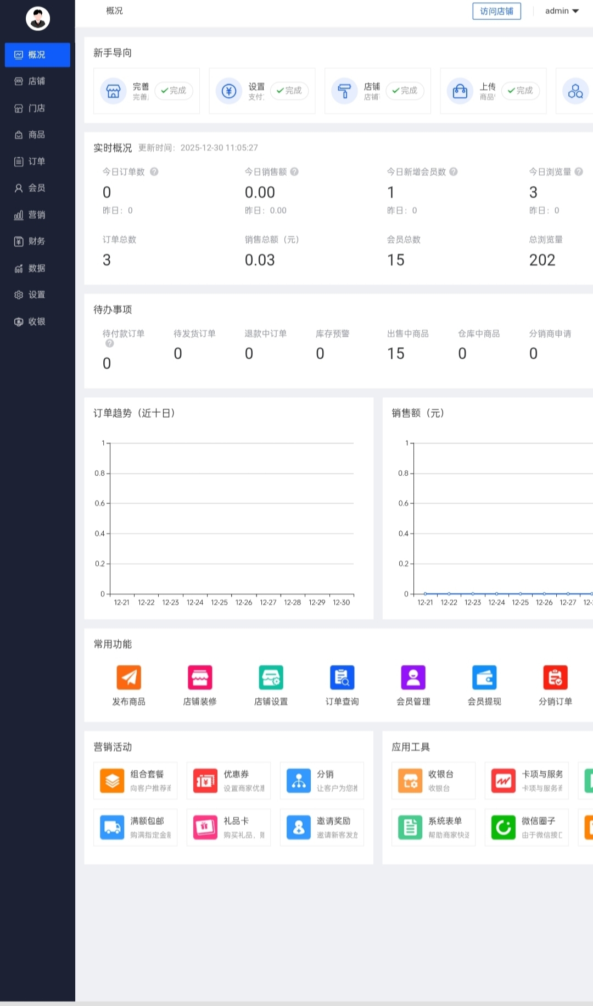
Task: Click the 概况 breadcrumb in header
Action: pyautogui.click(x=115, y=11)
